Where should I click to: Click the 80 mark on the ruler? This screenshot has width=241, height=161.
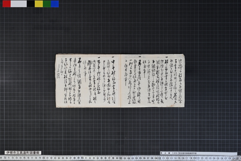pyautogui.click(x=44, y=158)
